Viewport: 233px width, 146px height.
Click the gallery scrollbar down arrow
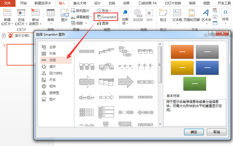(160, 124)
